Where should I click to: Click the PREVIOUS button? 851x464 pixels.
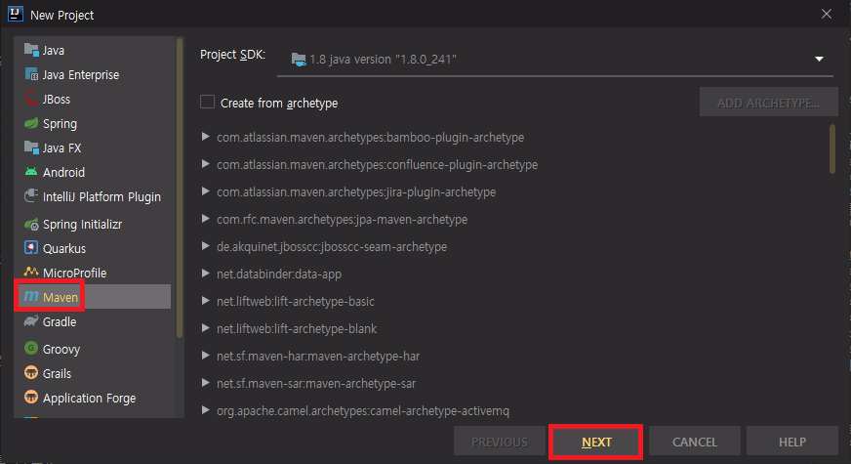coord(500,442)
